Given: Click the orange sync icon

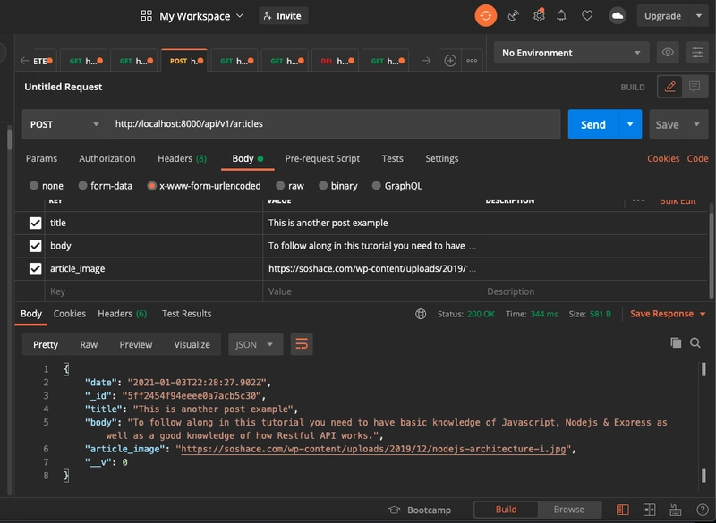Looking at the screenshot, I should (x=485, y=16).
